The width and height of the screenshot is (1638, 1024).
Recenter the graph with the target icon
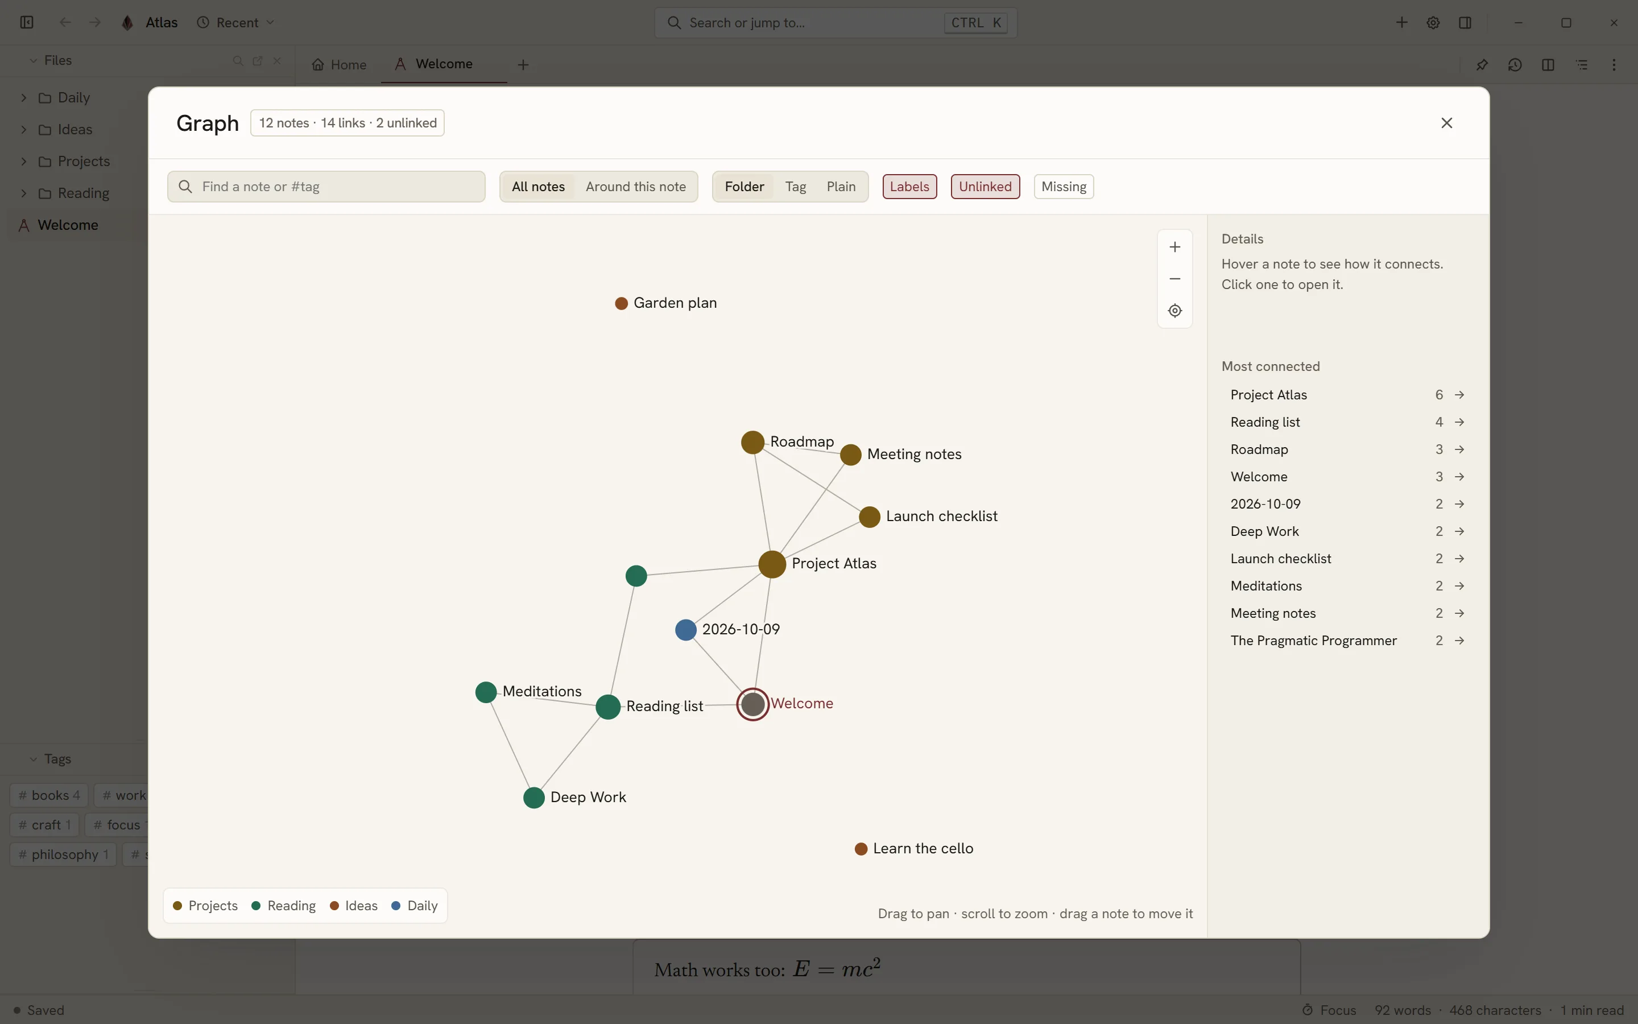(x=1174, y=311)
